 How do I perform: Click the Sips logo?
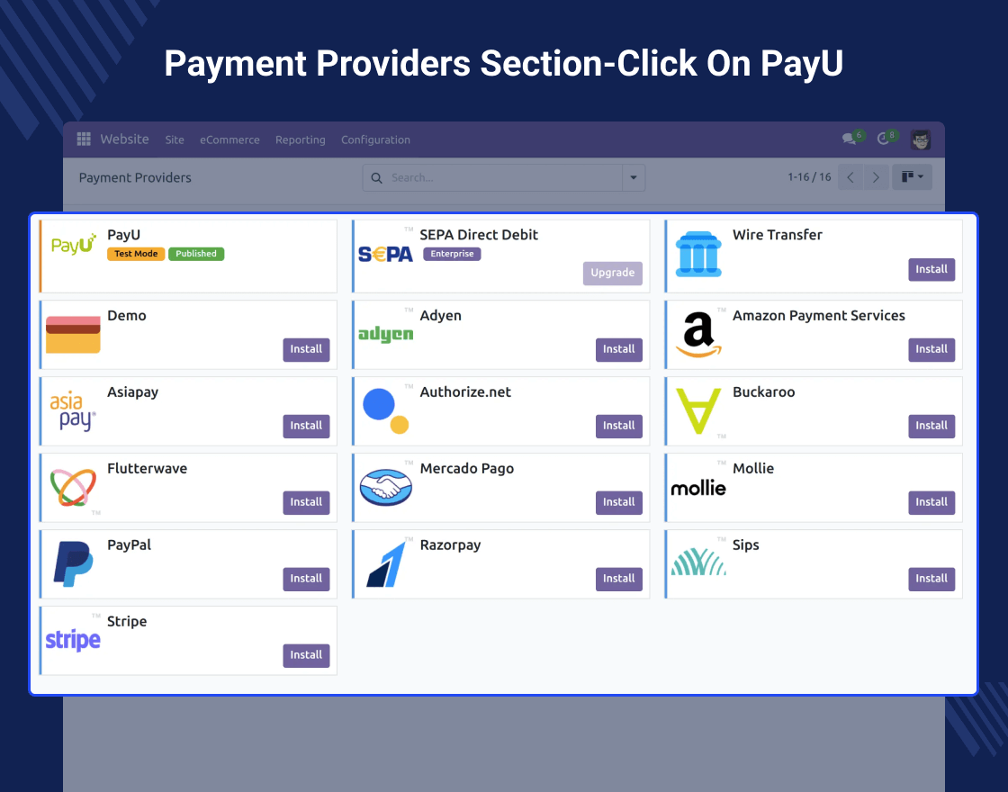pos(698,562)
